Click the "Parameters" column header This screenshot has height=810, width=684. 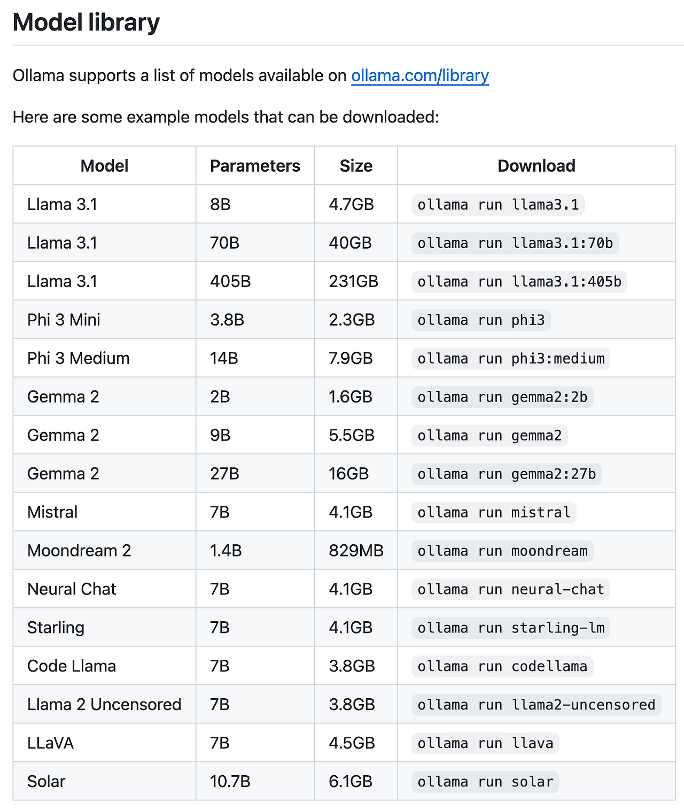[255, 166]
